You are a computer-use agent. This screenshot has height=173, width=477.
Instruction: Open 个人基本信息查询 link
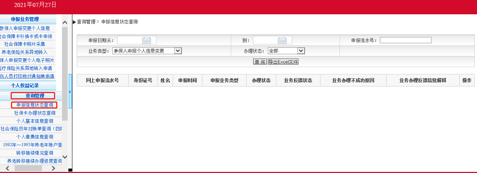pos(35,121)
